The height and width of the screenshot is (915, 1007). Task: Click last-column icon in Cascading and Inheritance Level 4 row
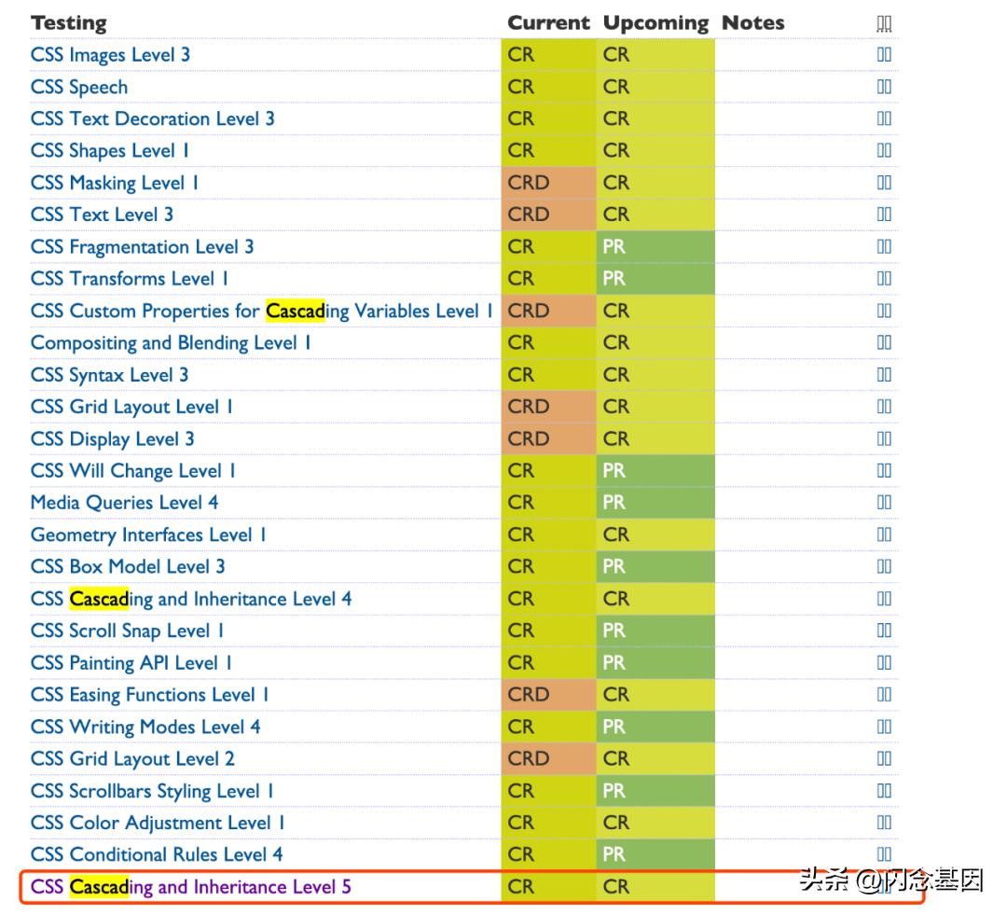coord(884,598)
